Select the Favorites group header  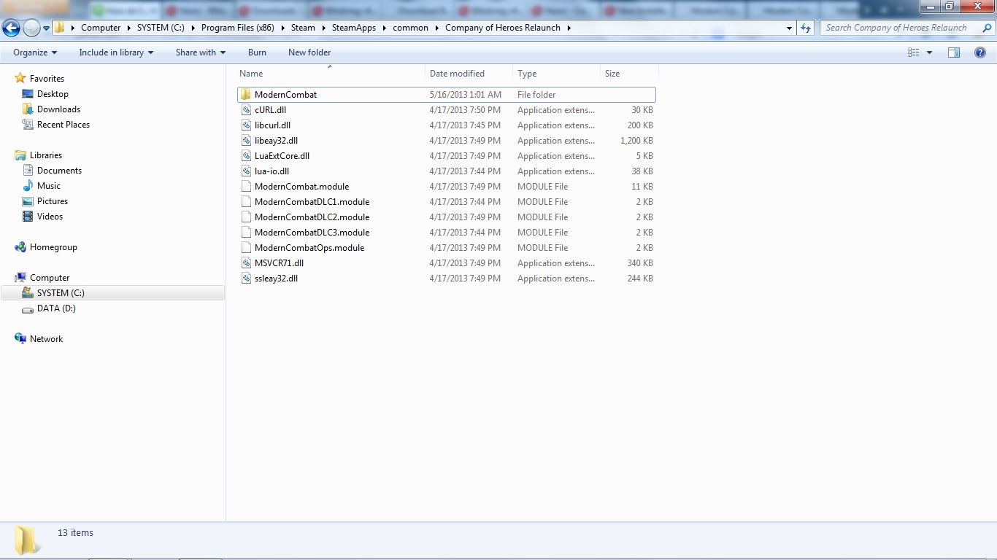point(47,79)
